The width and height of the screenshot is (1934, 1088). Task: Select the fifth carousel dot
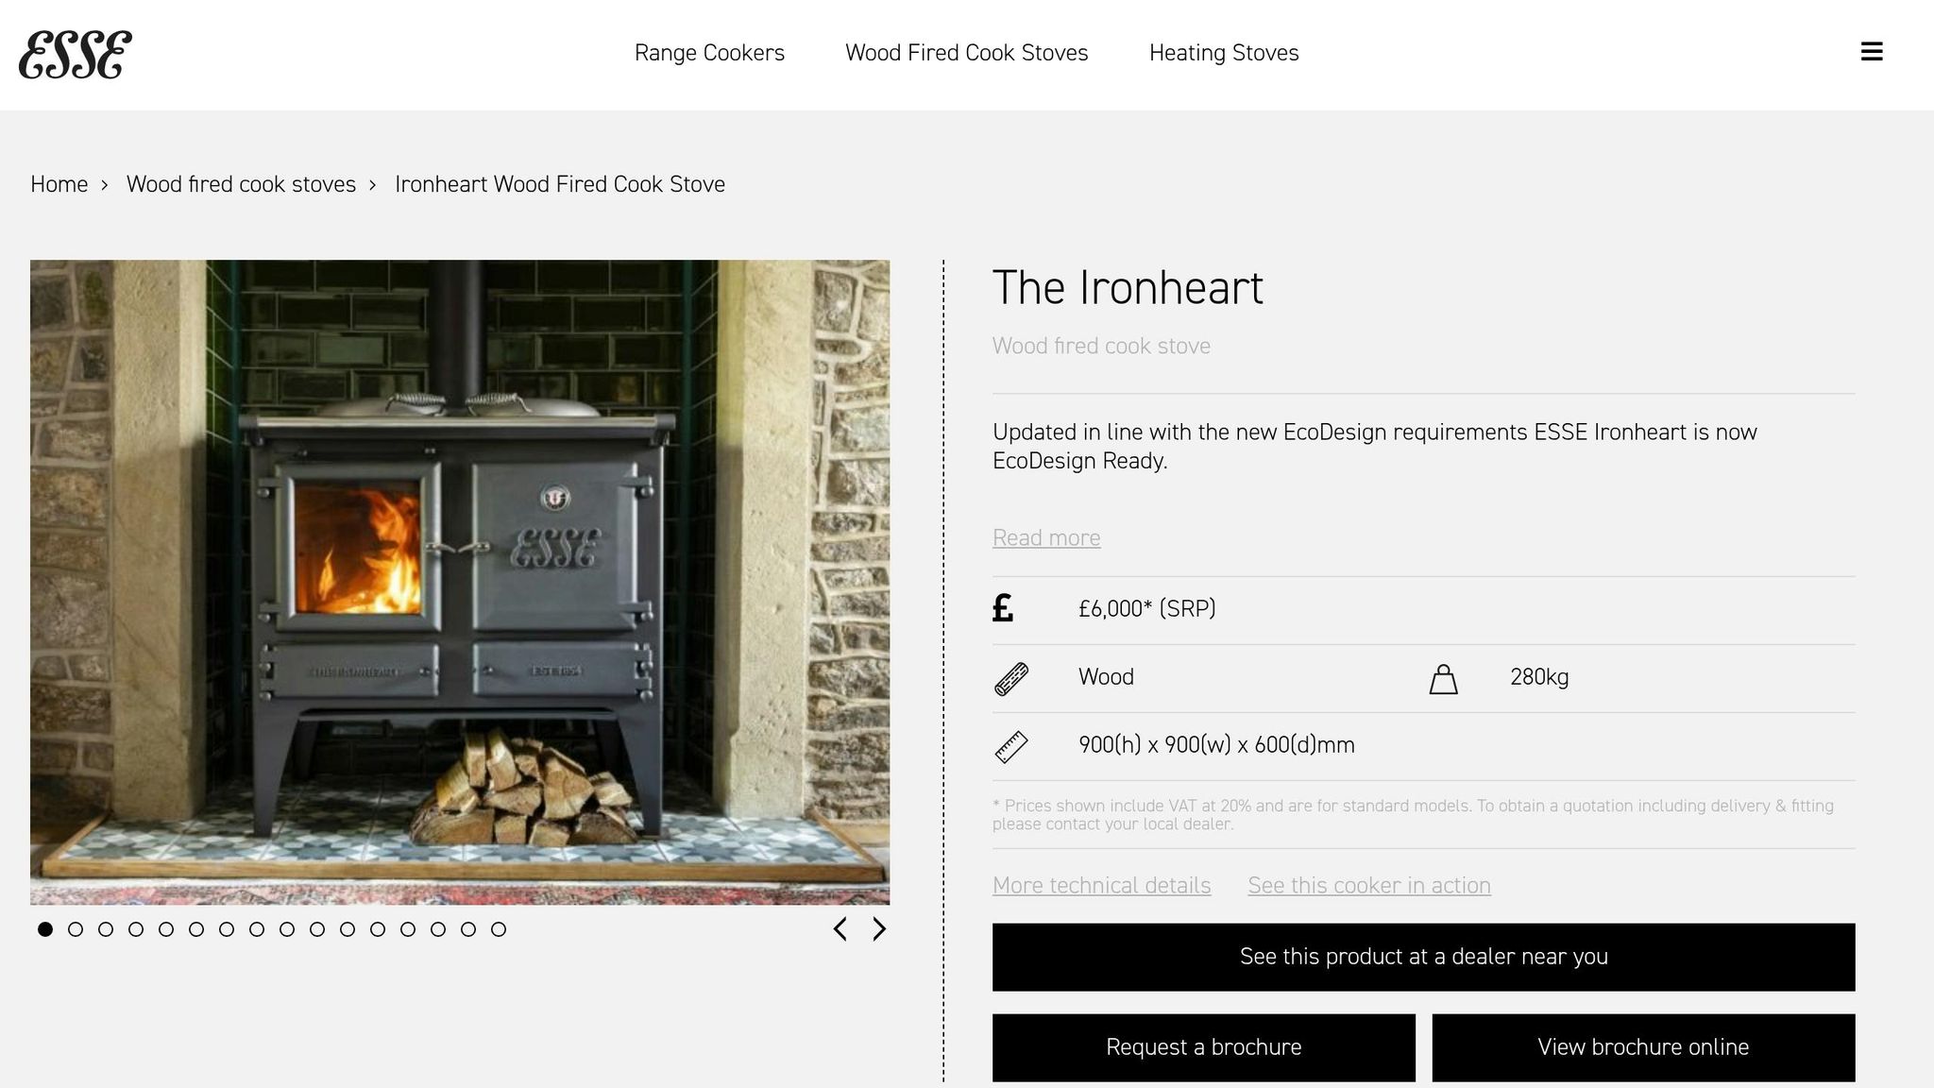pyautogui.click(x=166, y=929)
